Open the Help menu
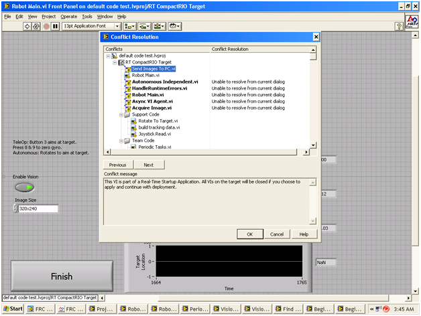 pos(121,17)
